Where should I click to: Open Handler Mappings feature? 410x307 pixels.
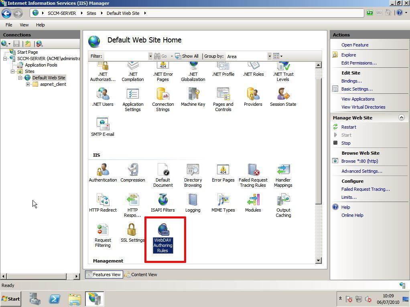(x=283, y=175)
